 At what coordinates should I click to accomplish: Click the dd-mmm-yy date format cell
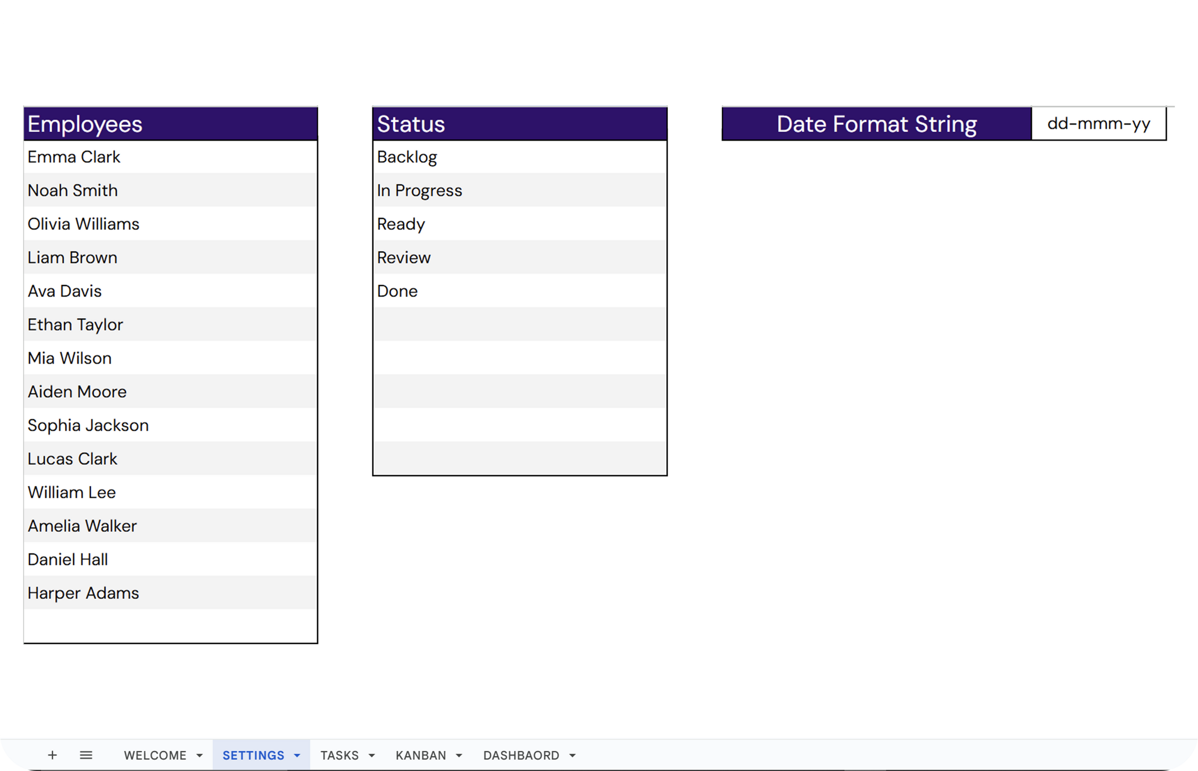tap(1098, 123)
